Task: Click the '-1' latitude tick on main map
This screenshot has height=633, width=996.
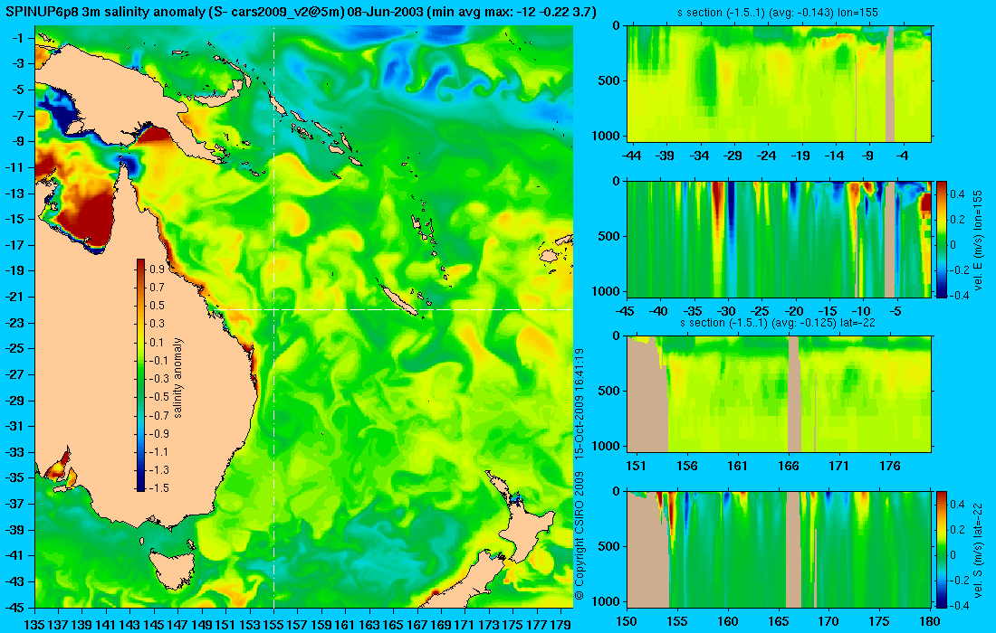Action: (17, 38)
